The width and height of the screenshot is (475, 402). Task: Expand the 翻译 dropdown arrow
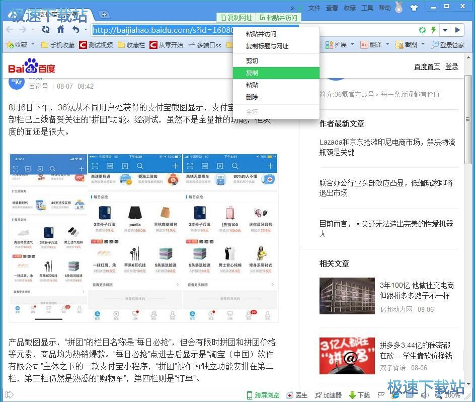(387, 44)
